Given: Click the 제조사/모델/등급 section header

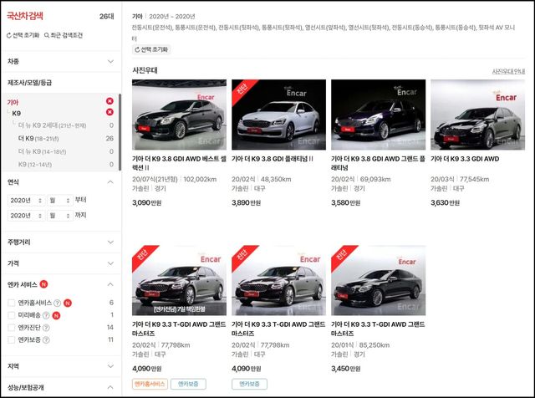Looking at the screenshot, I should click(x=30, y=83).
